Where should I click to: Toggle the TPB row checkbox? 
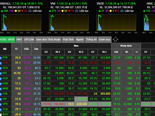[1, 94]
